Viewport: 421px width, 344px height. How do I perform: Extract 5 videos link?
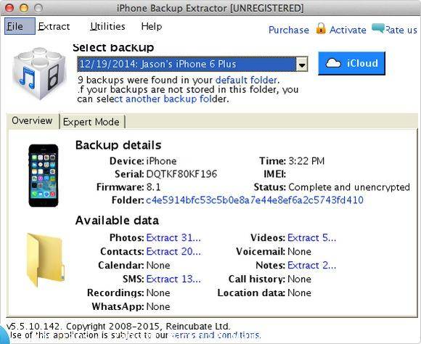tap(311, 238)
